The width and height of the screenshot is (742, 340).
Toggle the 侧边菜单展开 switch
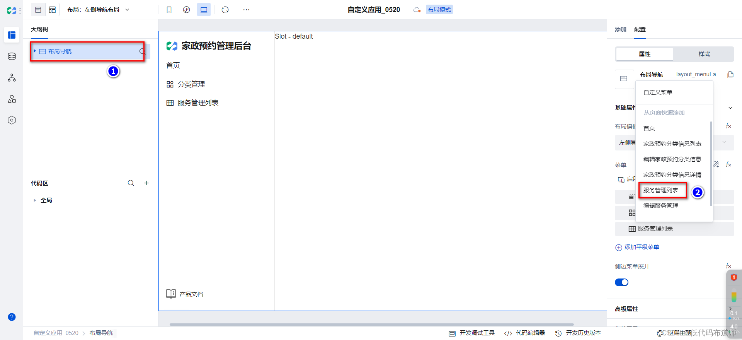point(621,282)
